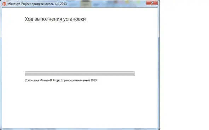Click the status text Установка Microsoft Project
209x130 pixels.
point(62,80)
